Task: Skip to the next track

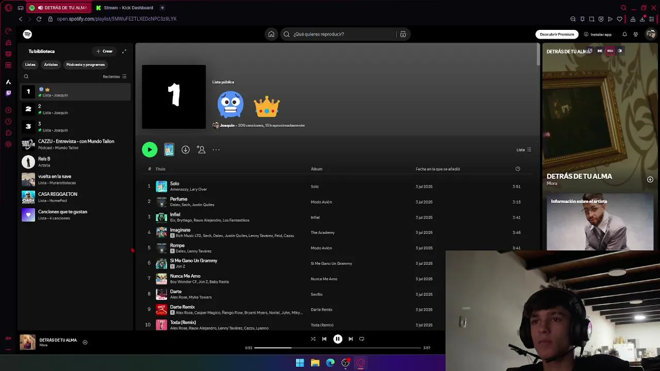Action: click(351, 339)
